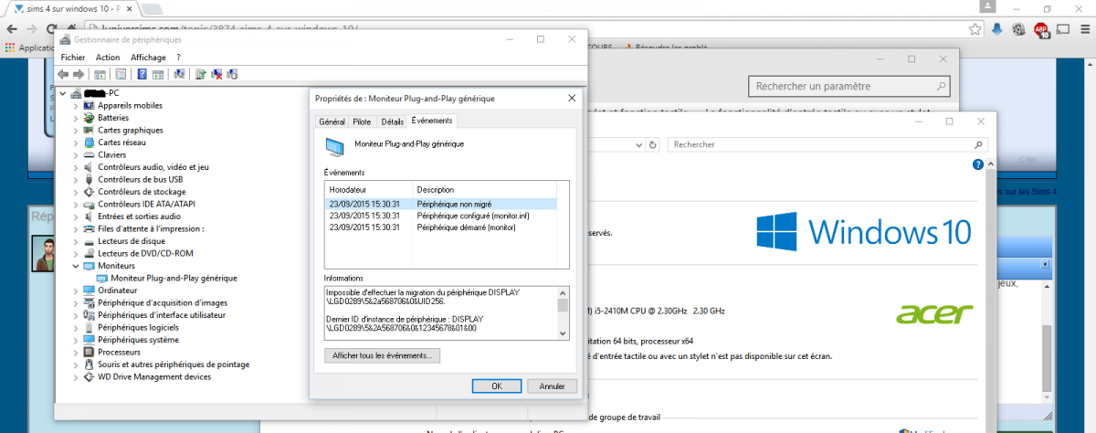Click the update driver toolbar icon

(200, 74)
